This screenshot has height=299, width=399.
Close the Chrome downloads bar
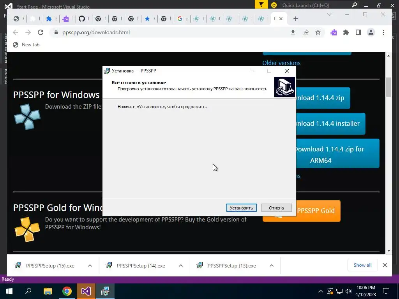tap(385, 265)
